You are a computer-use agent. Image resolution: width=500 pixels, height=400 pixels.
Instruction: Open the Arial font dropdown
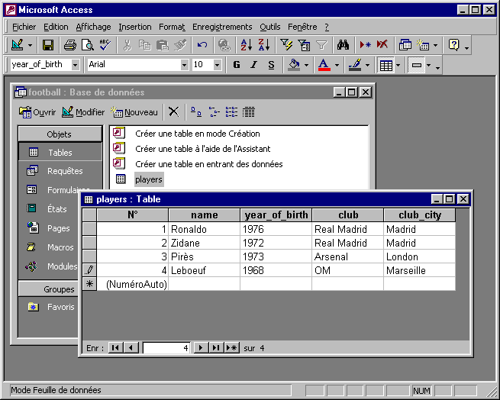(x=184, y=65)
